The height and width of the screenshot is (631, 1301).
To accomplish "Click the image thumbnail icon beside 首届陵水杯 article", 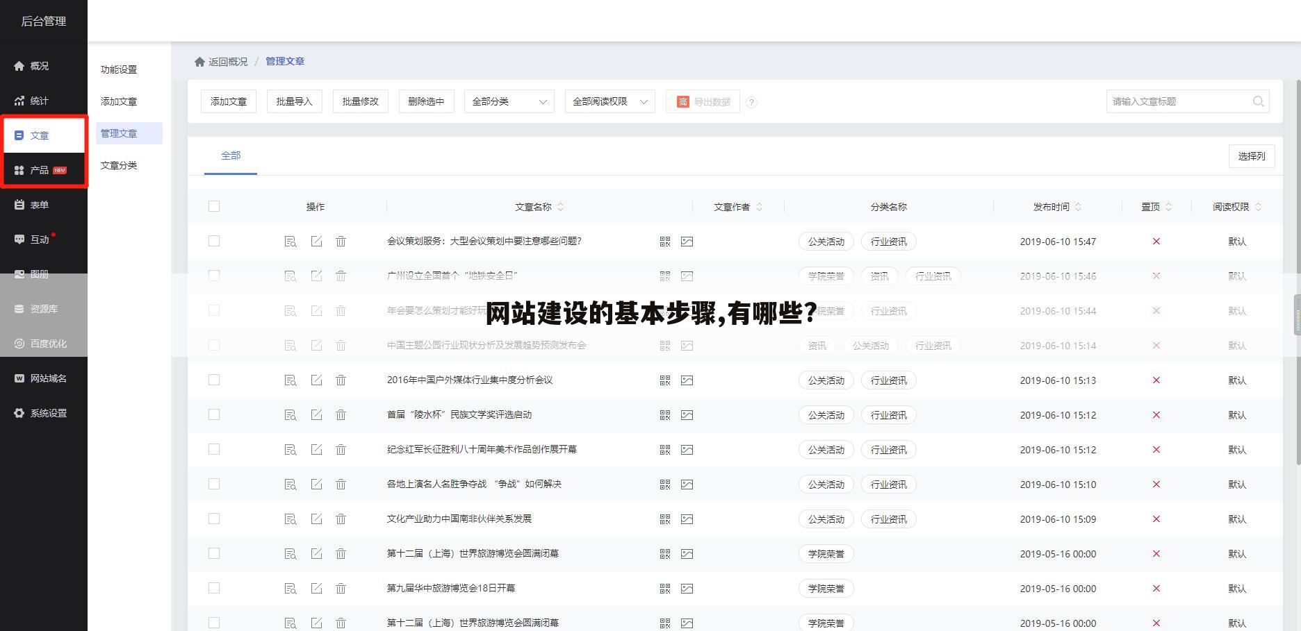I will click(x=687, y=414).
